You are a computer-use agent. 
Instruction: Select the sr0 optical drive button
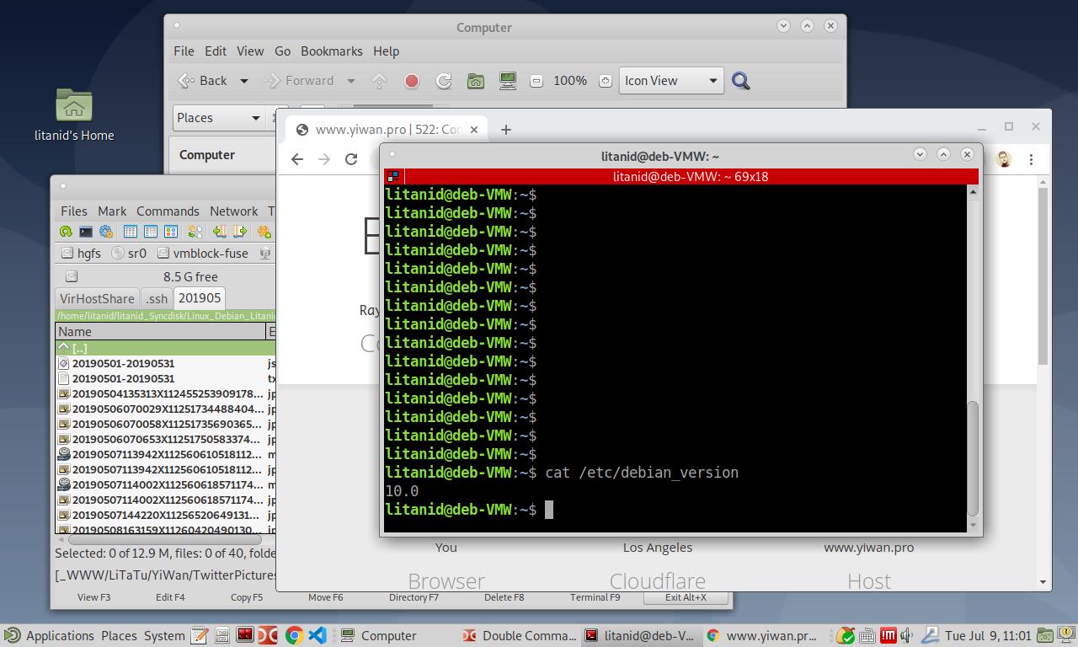click(x=130, y=253)
